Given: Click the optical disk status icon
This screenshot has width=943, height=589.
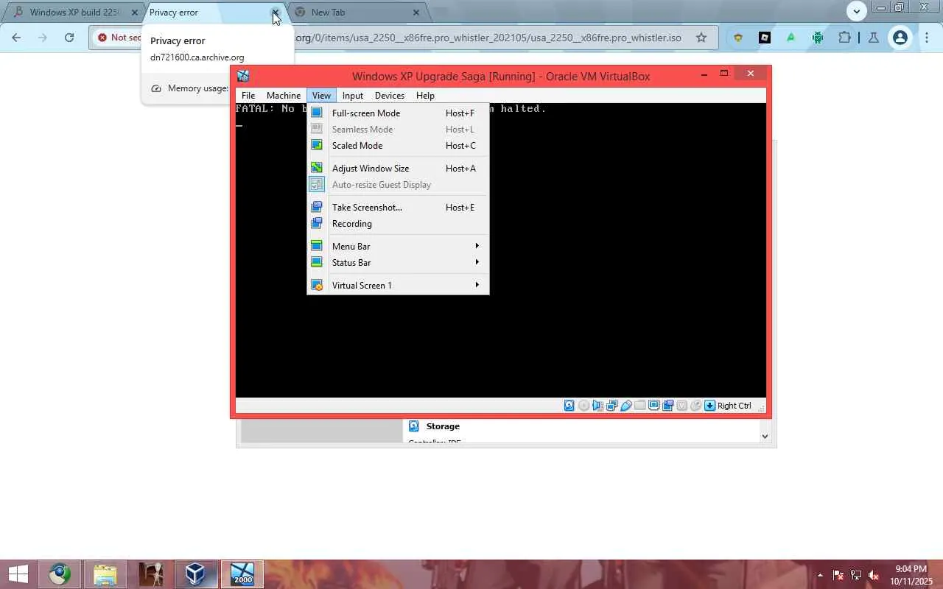Looking at the screenshot, I should (x=583, y=406).
